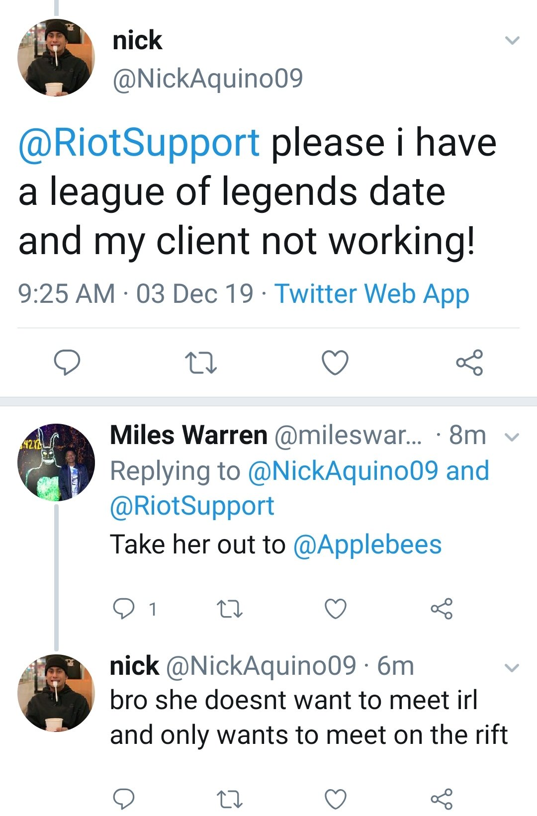Expand options chevron on nick's 6m reply

pyautogui.click(x=512, y=668)
